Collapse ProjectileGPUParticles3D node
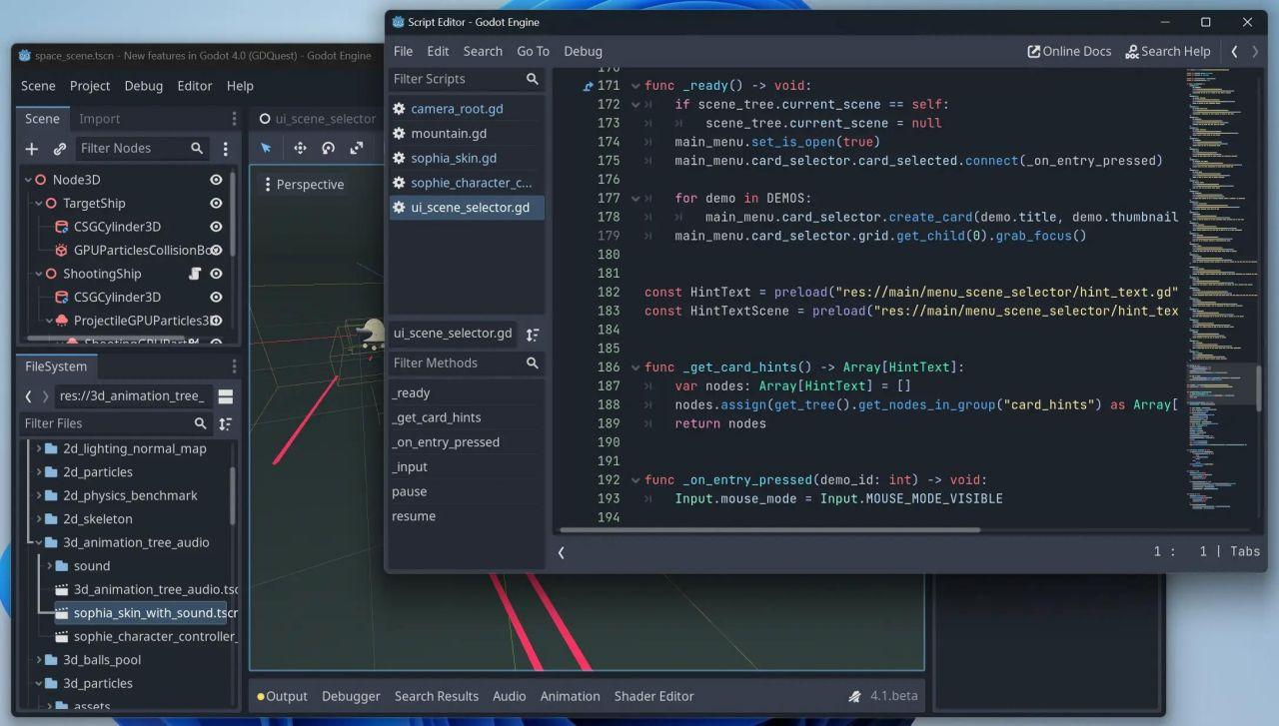1279x726 pixels. coord(49,321)
